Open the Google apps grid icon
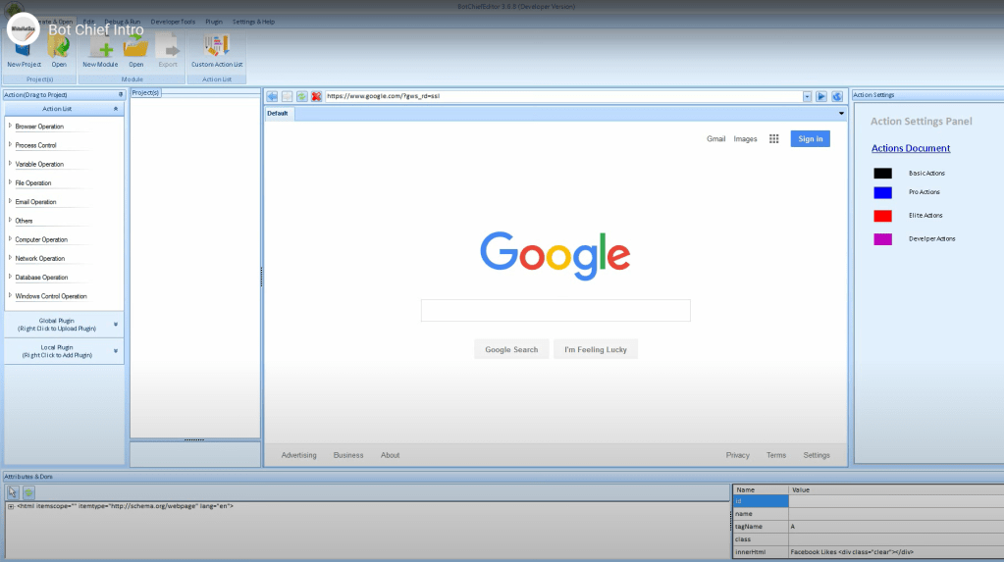 point(773,139)
